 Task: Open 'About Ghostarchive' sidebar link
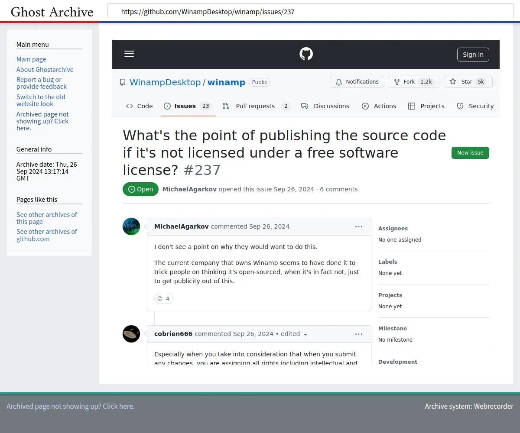tap(45, 69)
